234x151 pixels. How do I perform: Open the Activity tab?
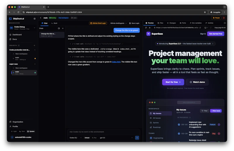click(x=209, y=23)
